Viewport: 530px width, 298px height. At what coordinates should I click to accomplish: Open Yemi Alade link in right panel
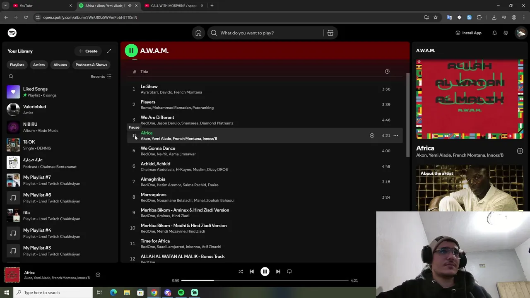tap(441, 155)
